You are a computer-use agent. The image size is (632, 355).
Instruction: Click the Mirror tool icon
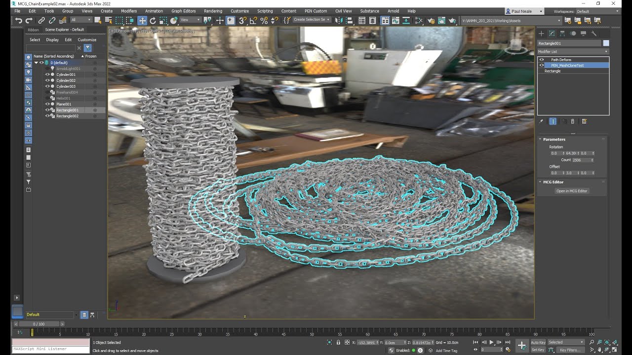(338, 20)
